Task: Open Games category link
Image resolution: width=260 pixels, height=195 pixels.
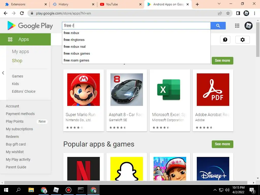Action: click(x=18, y=76)
